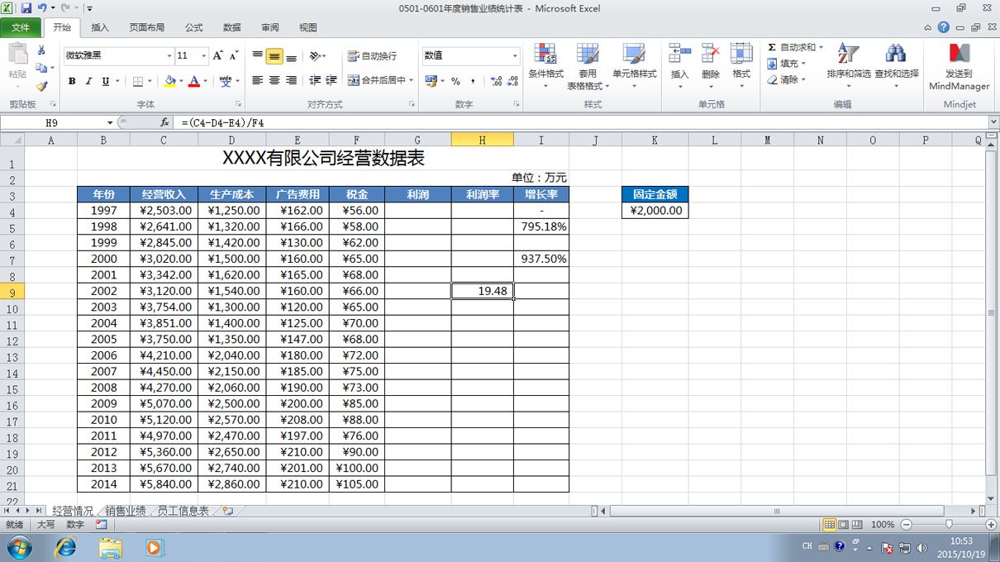Toggle Wrap Text (自动换行)
The width and height of the screenshot is (1000, 562).
(x=373, y=56)
